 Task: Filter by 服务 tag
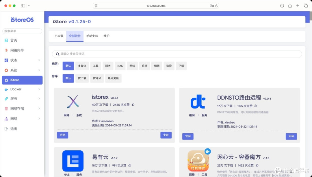coord(108,66)
